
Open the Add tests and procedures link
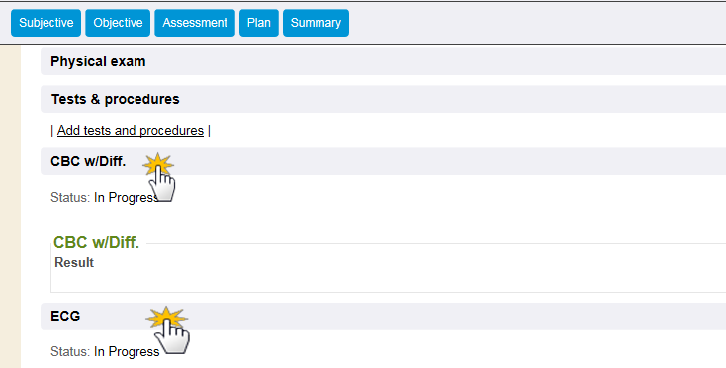(x=131, y=130)
